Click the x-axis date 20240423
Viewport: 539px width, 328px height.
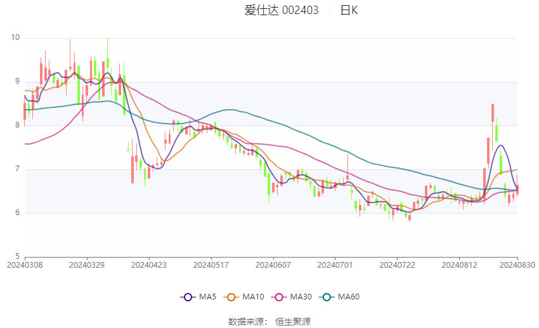149,265
